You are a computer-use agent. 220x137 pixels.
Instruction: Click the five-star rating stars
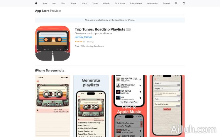[x=78, y=42]
